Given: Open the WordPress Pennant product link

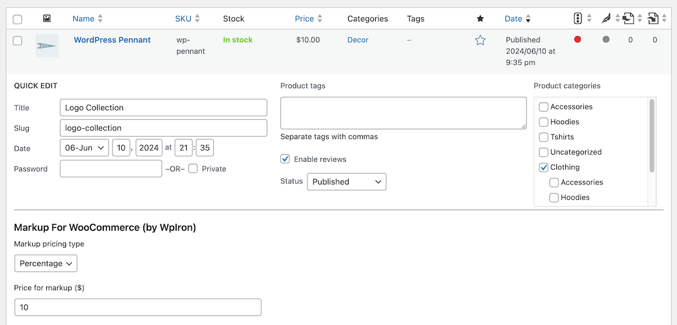Looking at the screenshot, I should (112, 40).
